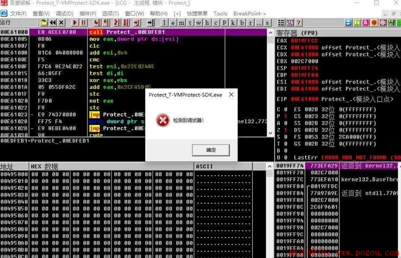The height and width of the screenshot is (258, 401).
Task: Open the 查看(V) menu
Action: (41, 14)
